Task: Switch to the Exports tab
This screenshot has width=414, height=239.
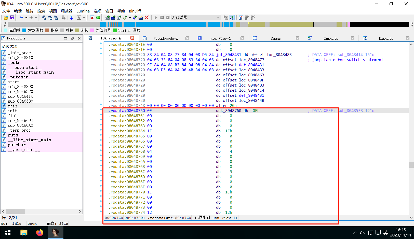Action: (x=386, y=38)
